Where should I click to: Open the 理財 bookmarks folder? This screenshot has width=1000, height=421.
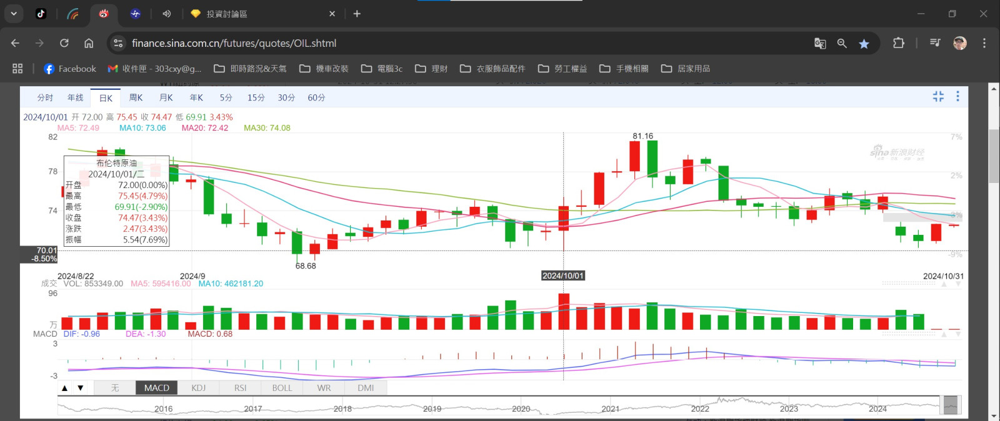click(x=432, y=69)
